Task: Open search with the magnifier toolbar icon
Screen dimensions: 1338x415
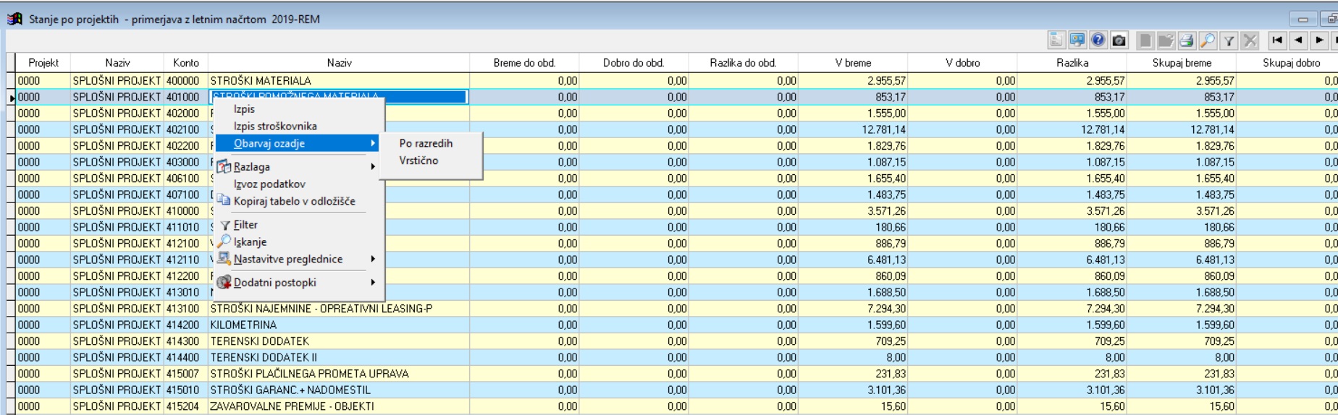Action: click(1208, 40)
